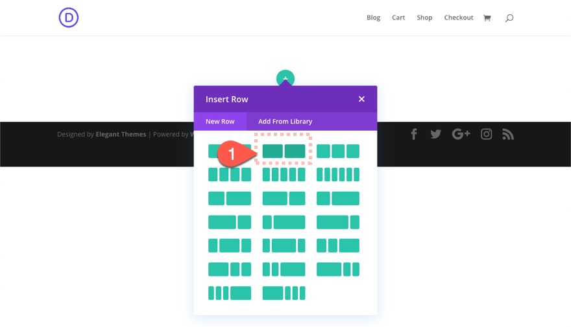
Task: Click the Divi logo icon
Action: (68, 17)
